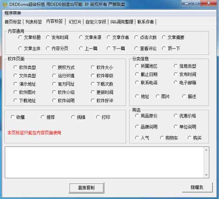Select the 软件图片 option
The image size is (219, 199).
point(25,92)
